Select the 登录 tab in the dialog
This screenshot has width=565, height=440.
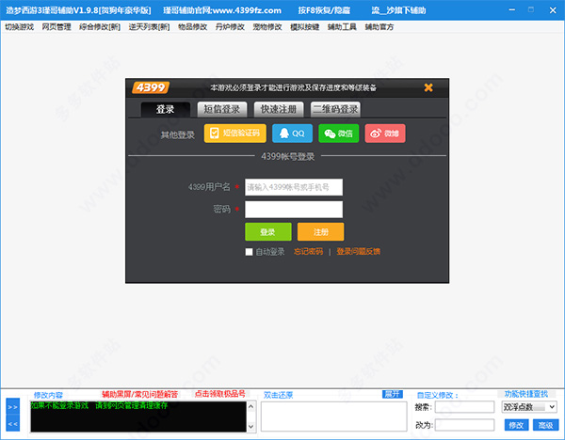pyautogui.click(x=166, y=109)
